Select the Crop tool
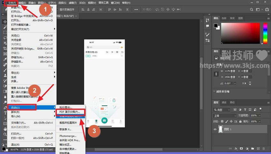 pyautogui.click(x=5, y=48)
